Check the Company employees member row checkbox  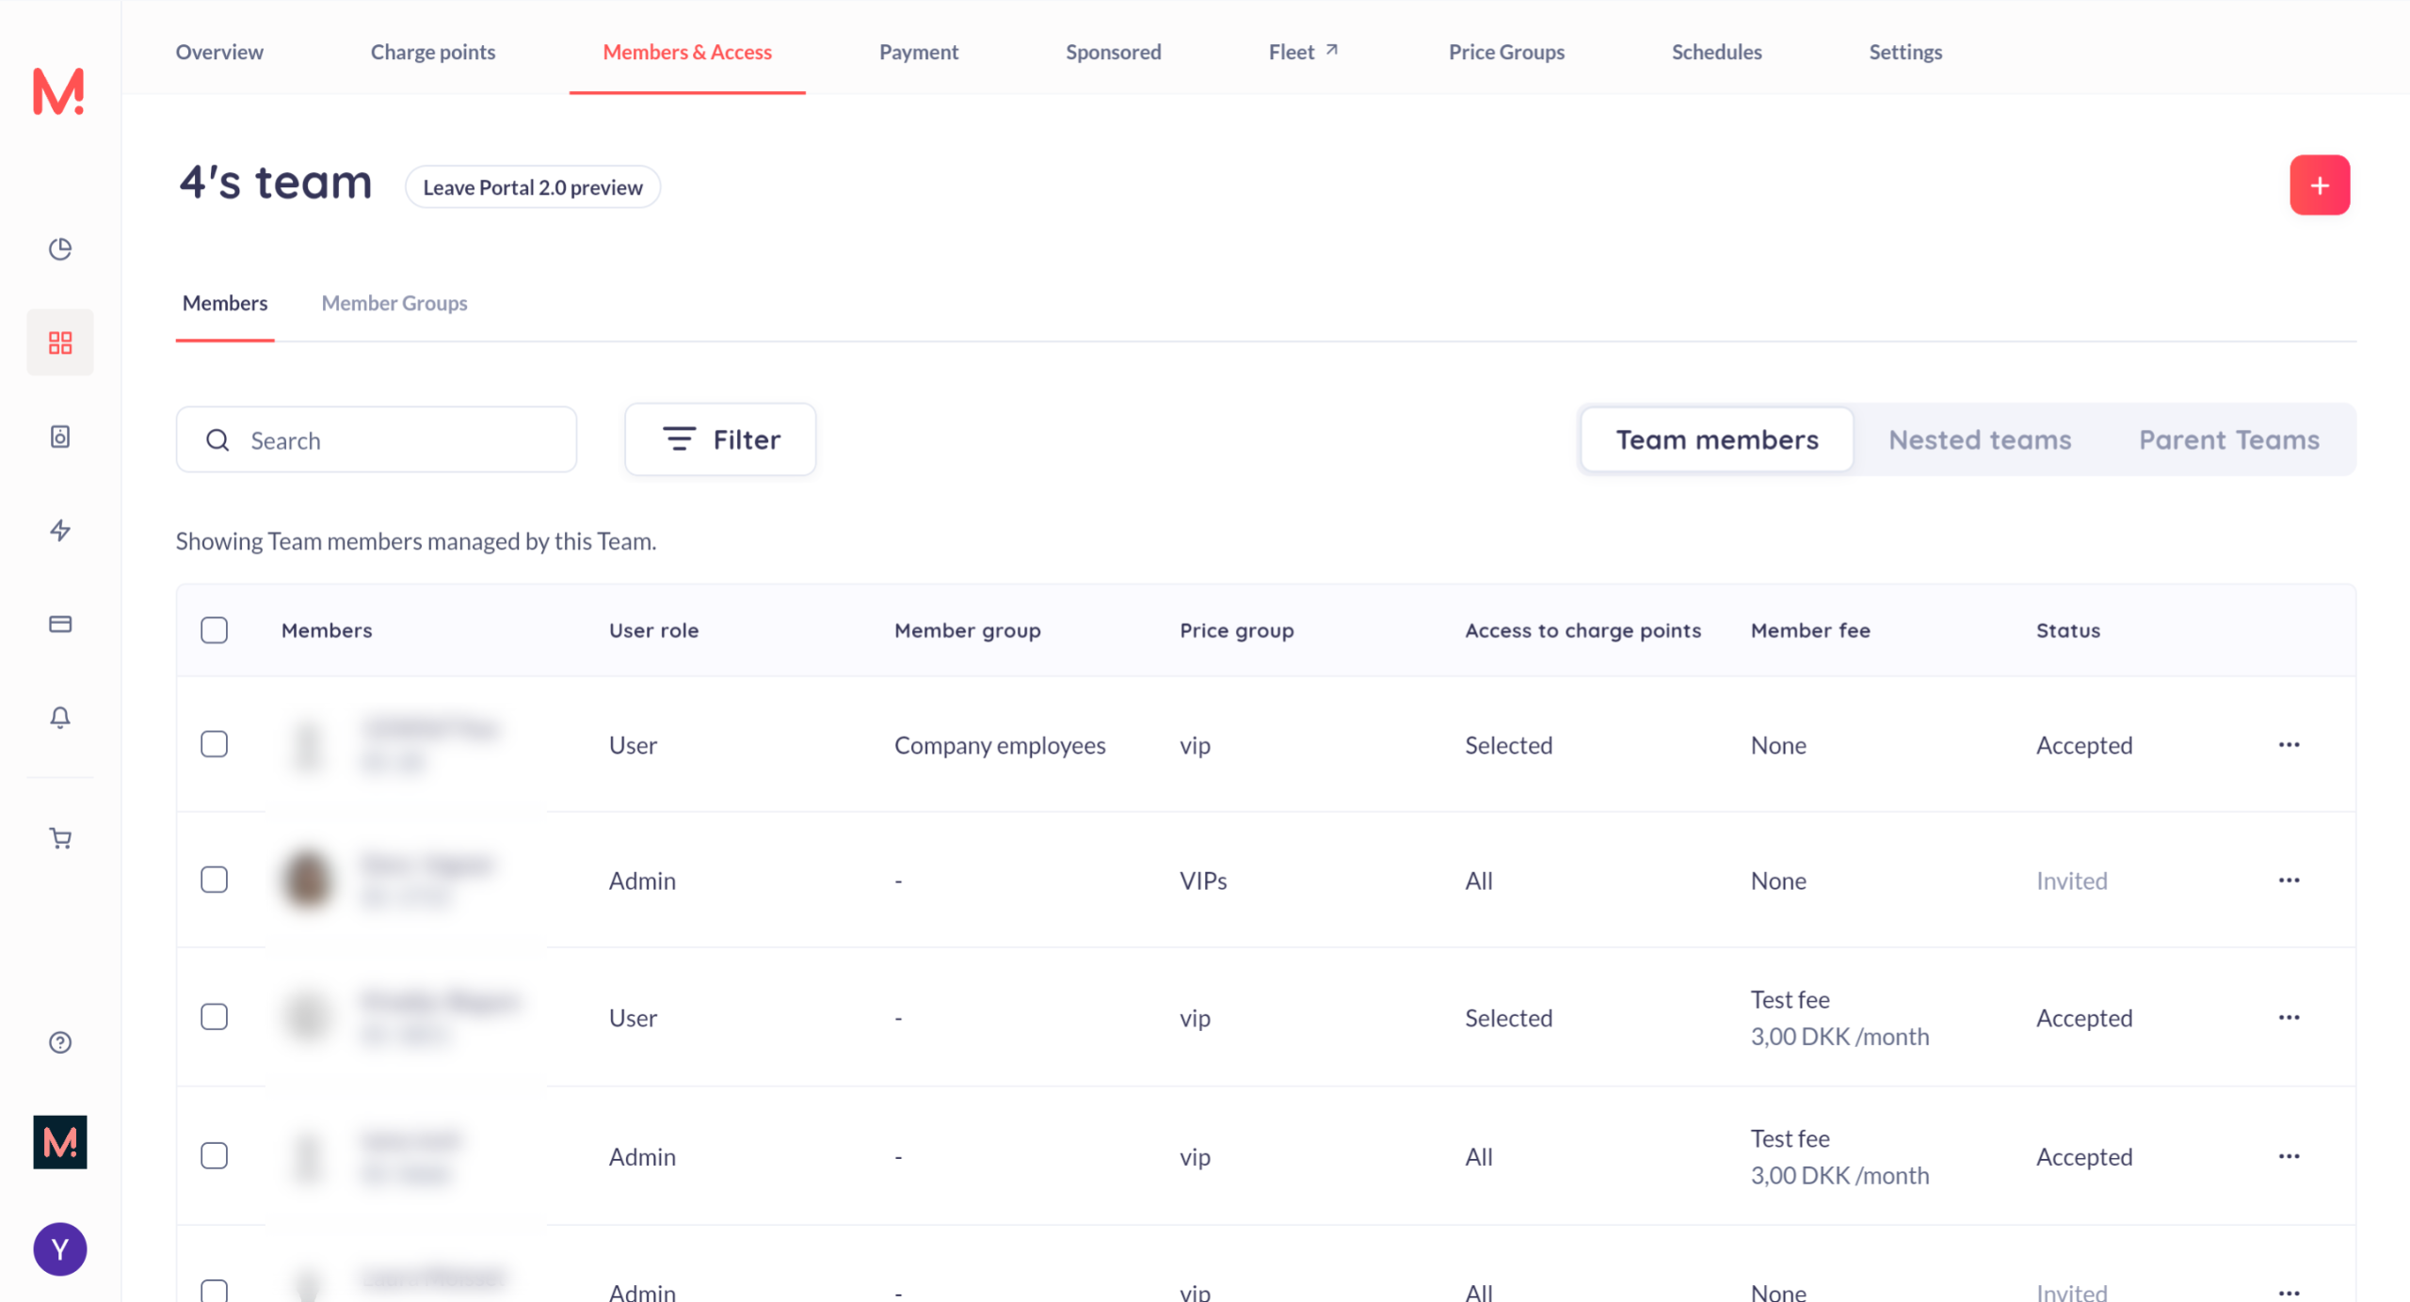(x=215, y=744)
